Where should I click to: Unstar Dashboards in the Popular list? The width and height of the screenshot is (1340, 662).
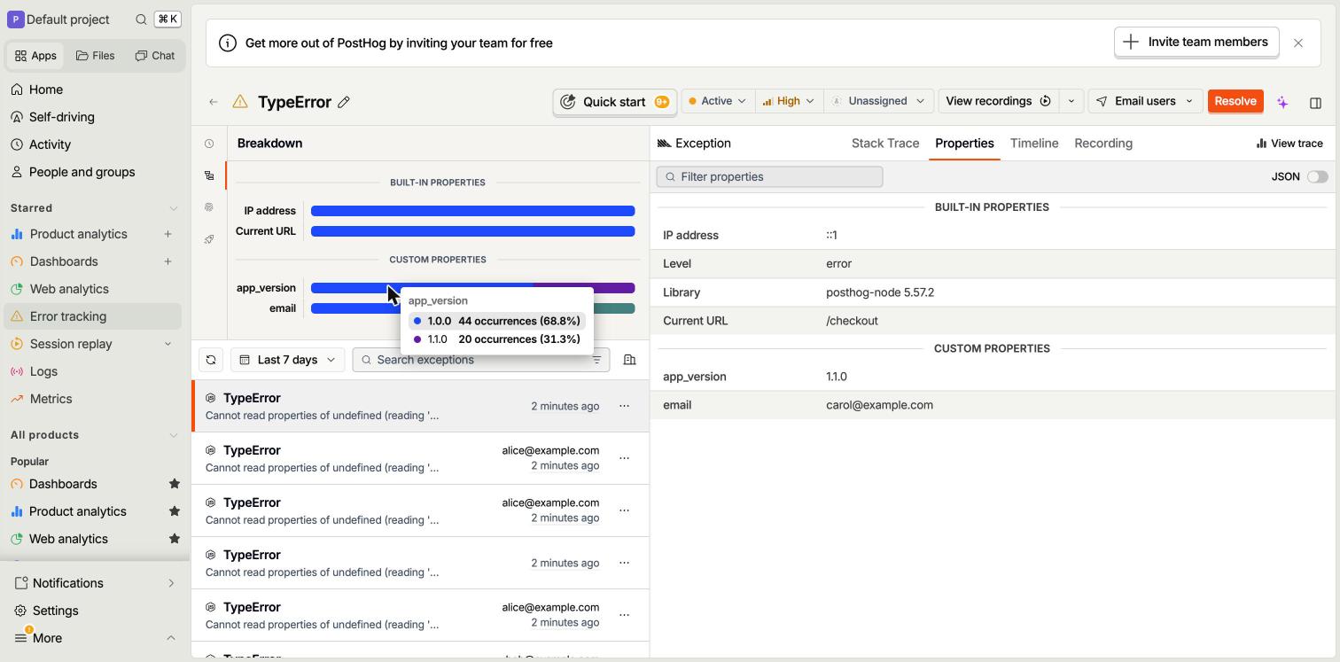(175, 484)
